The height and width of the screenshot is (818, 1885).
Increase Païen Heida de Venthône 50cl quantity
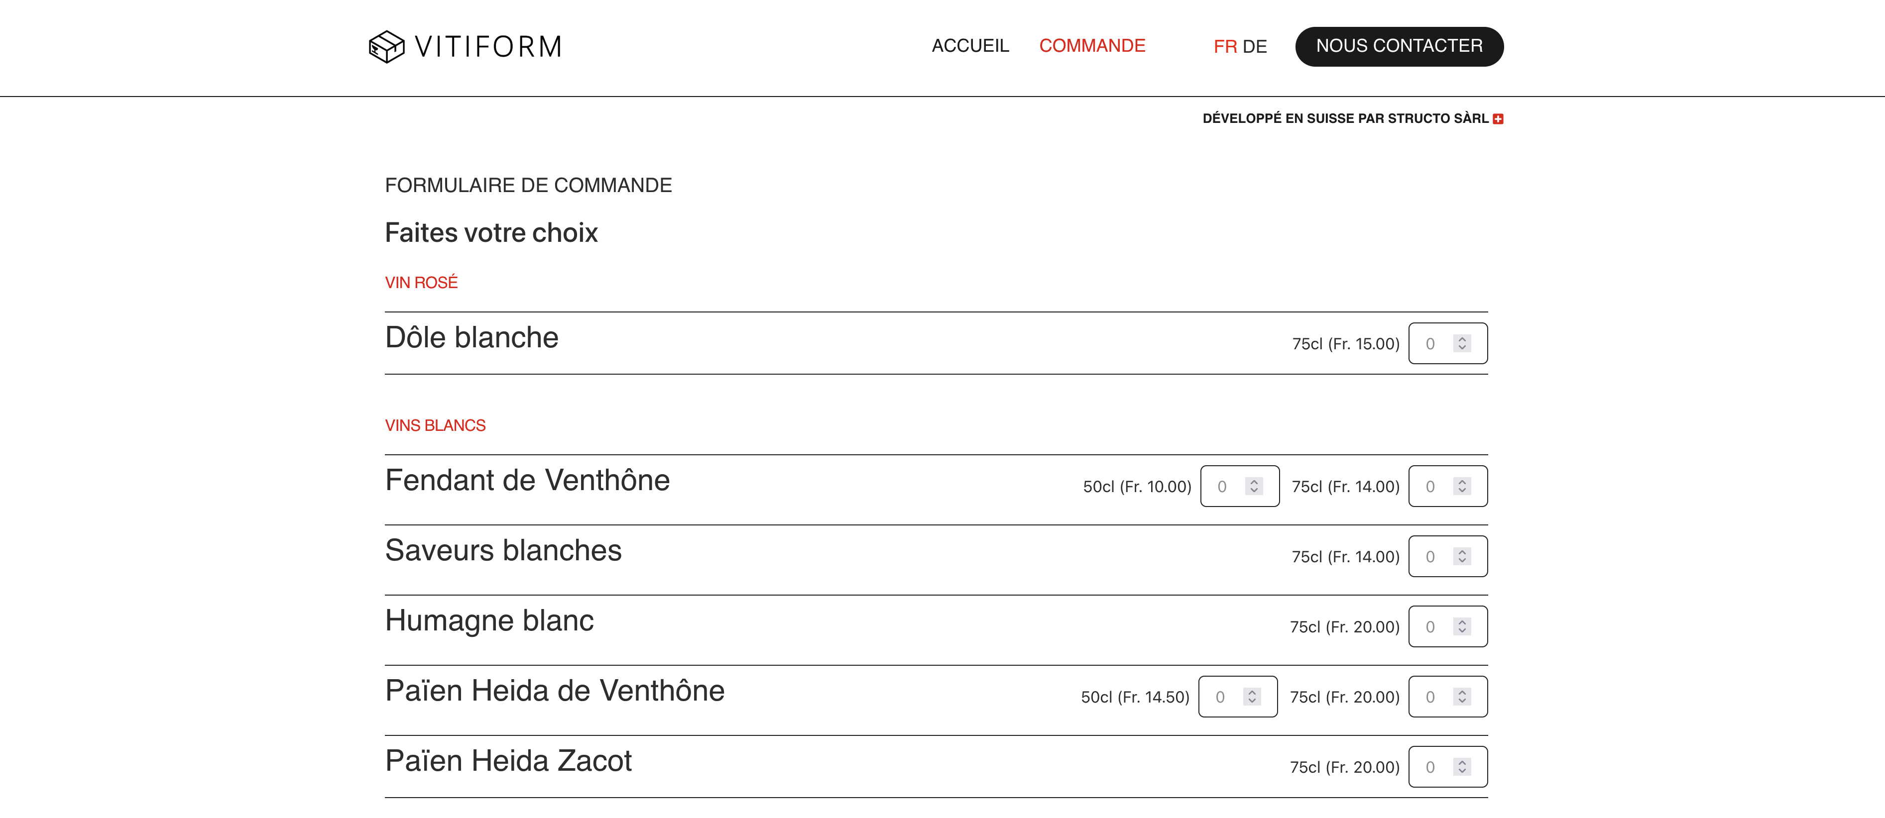[1252, 692]
